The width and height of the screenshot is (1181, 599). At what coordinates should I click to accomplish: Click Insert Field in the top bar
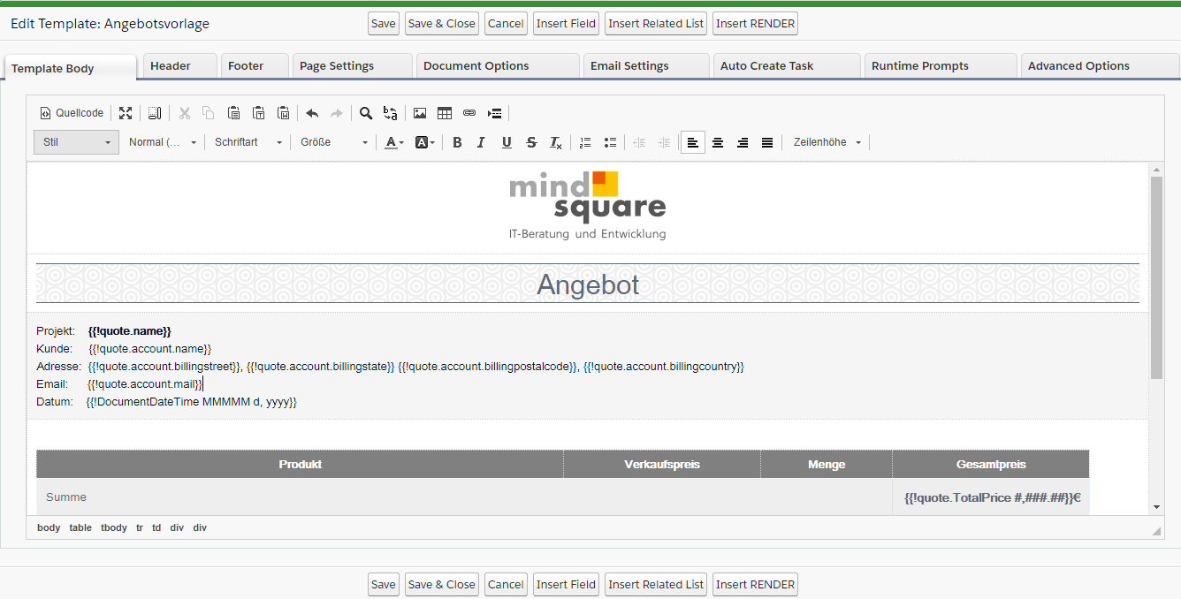(566, 24)
